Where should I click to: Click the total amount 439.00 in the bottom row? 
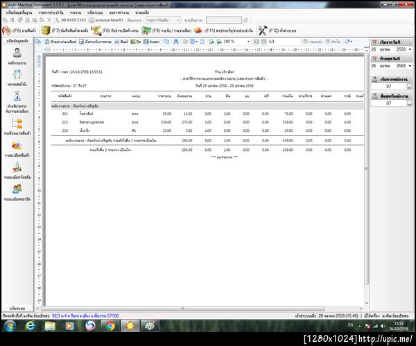click(288, 150)
